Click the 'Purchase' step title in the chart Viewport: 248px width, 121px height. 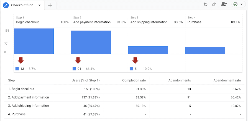pos(195,22)
